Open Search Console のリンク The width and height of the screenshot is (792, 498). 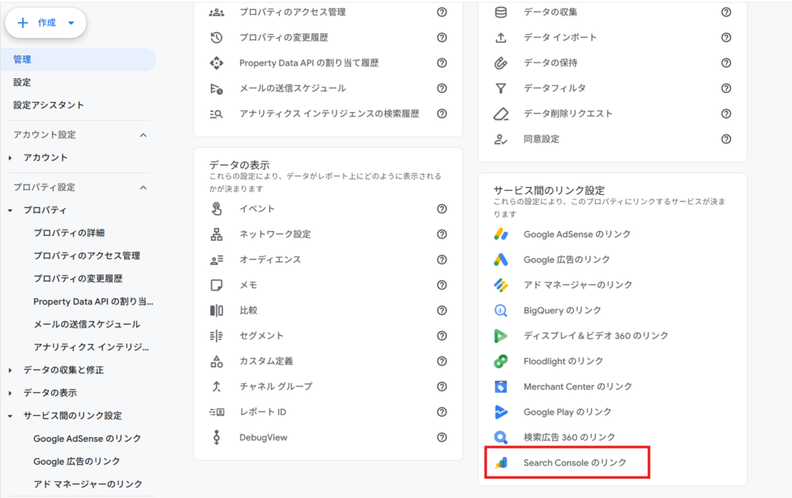574,462
